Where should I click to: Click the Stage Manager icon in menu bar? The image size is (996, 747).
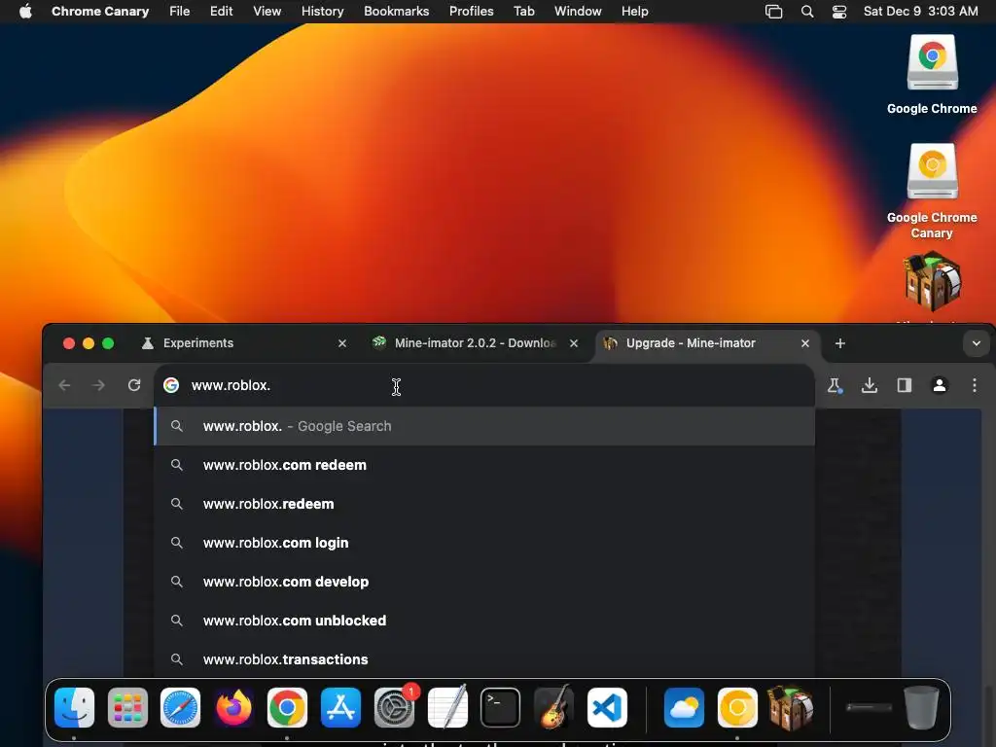[773, 12]
